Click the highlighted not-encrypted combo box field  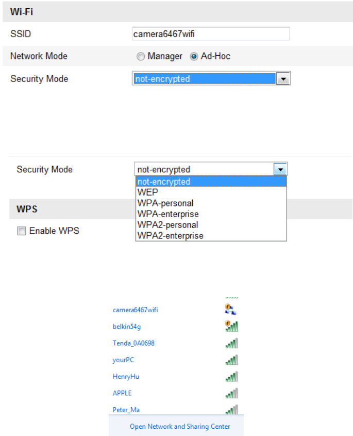(x=205, y=79)
